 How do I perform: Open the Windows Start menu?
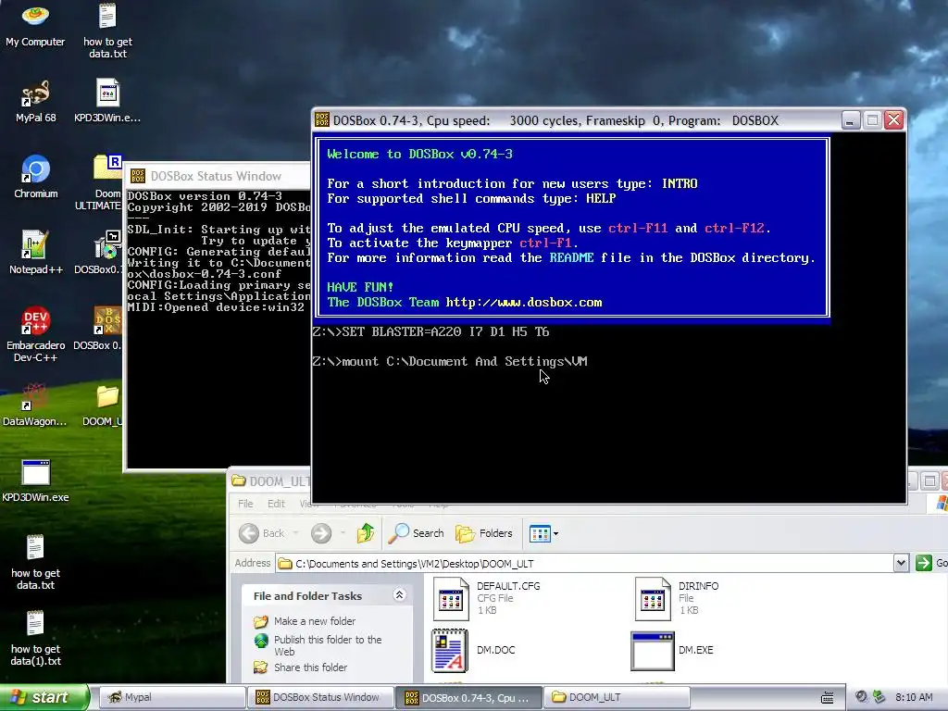click(44, 697)
